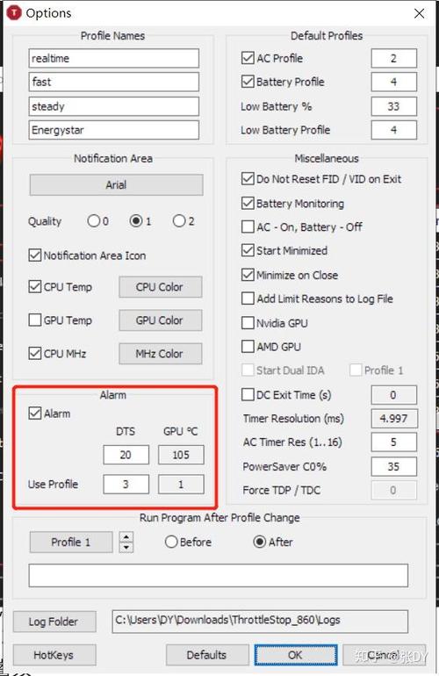Increment profile using the spinner up arrow
The image size is (439, 676).
tap(126, 537)
